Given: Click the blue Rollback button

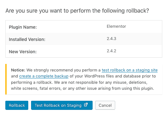Looking at the screenshot, I should [x=17, y=105].
